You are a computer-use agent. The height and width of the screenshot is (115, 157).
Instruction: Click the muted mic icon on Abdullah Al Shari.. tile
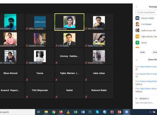[27, 46]
